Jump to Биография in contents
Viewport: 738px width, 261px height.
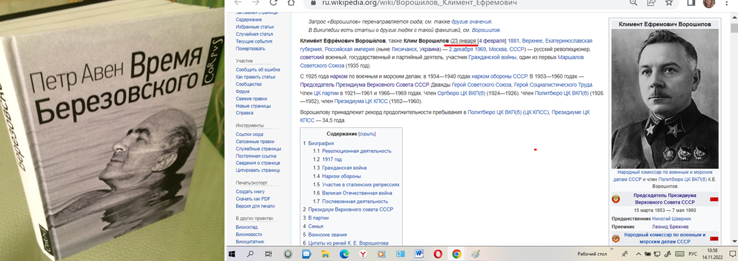coord(321,143)
